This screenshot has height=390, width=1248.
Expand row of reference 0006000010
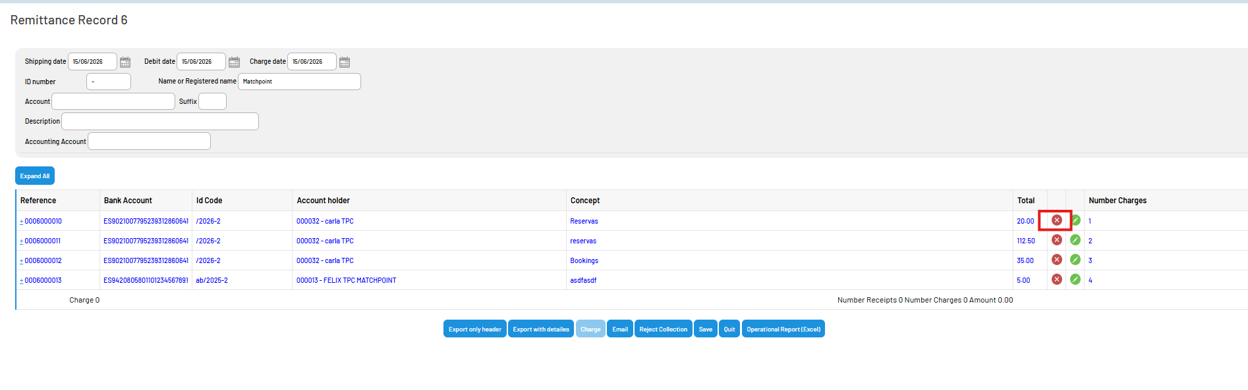22,222
